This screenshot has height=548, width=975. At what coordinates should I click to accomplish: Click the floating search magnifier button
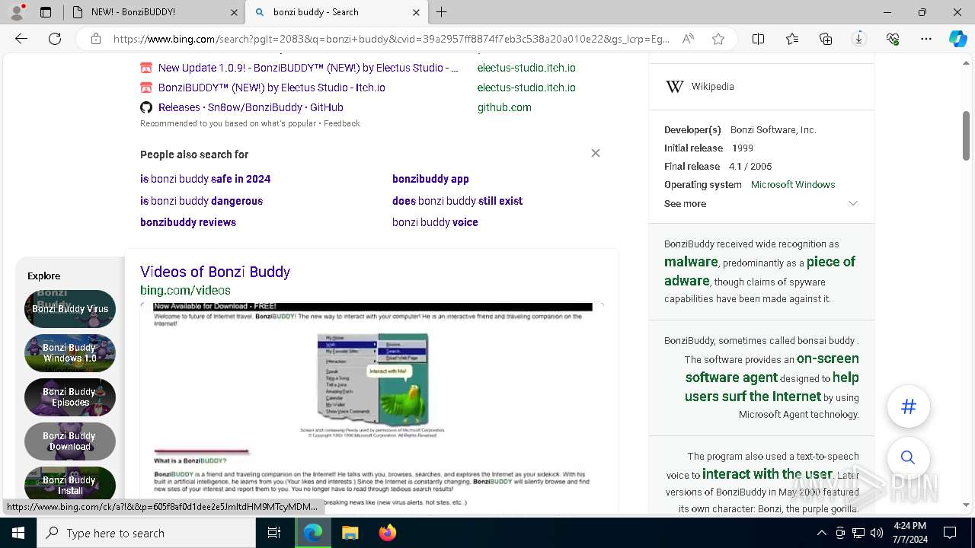coord(908,457)
